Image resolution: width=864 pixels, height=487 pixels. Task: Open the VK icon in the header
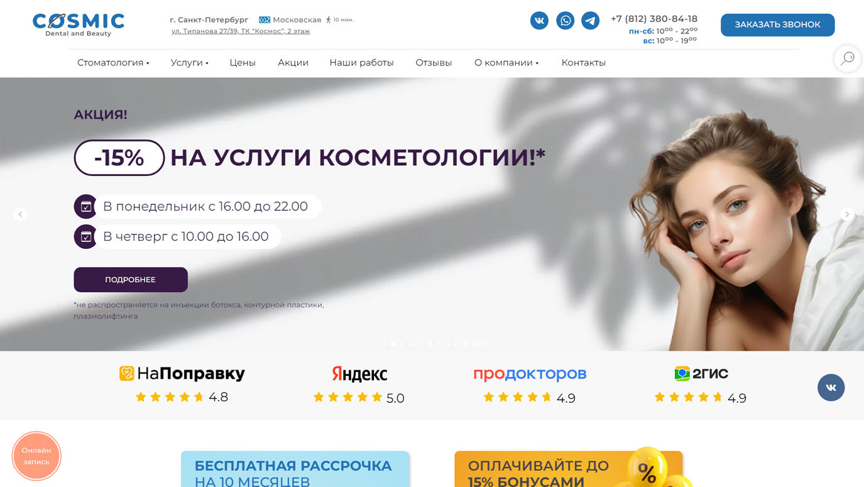point(539,21)
